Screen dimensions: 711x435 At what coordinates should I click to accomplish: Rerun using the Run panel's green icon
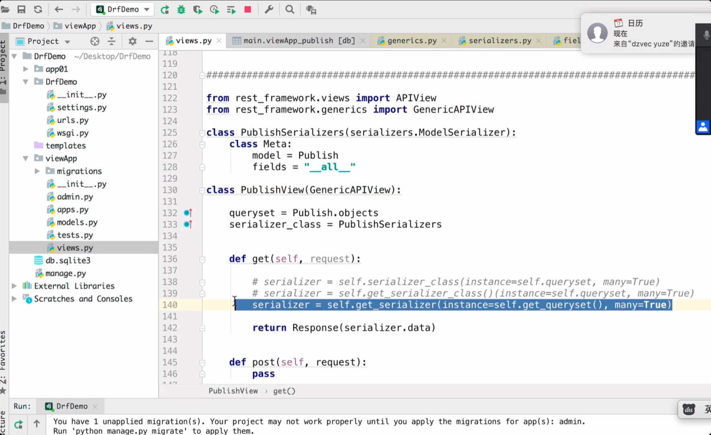pos(19,424)
